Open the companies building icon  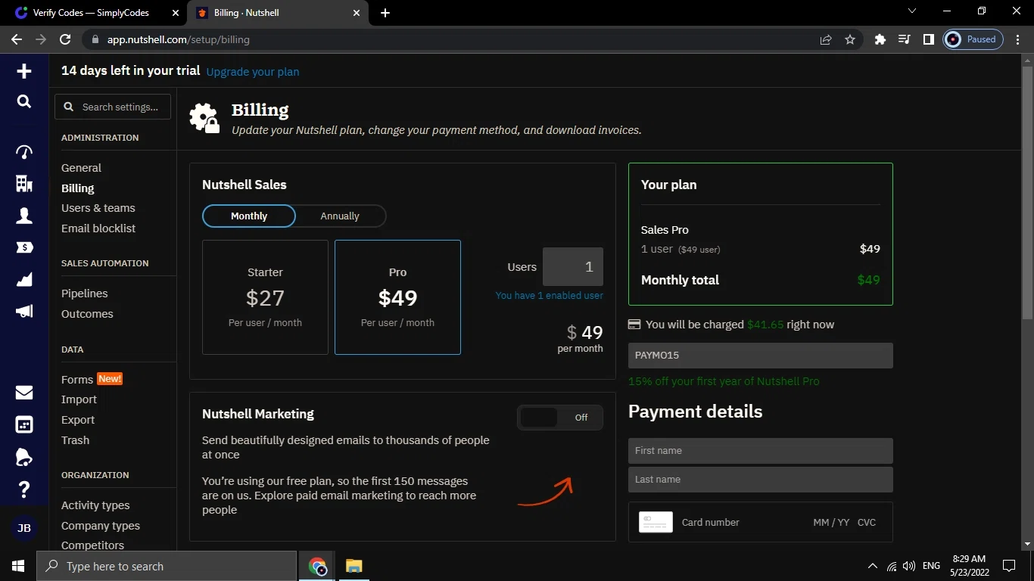24,184
